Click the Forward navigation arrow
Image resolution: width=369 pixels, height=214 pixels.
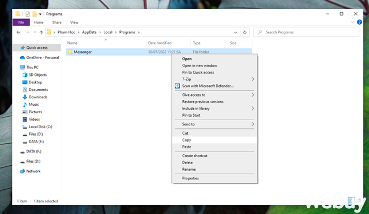pyautogui.click(x=28, y=32)
